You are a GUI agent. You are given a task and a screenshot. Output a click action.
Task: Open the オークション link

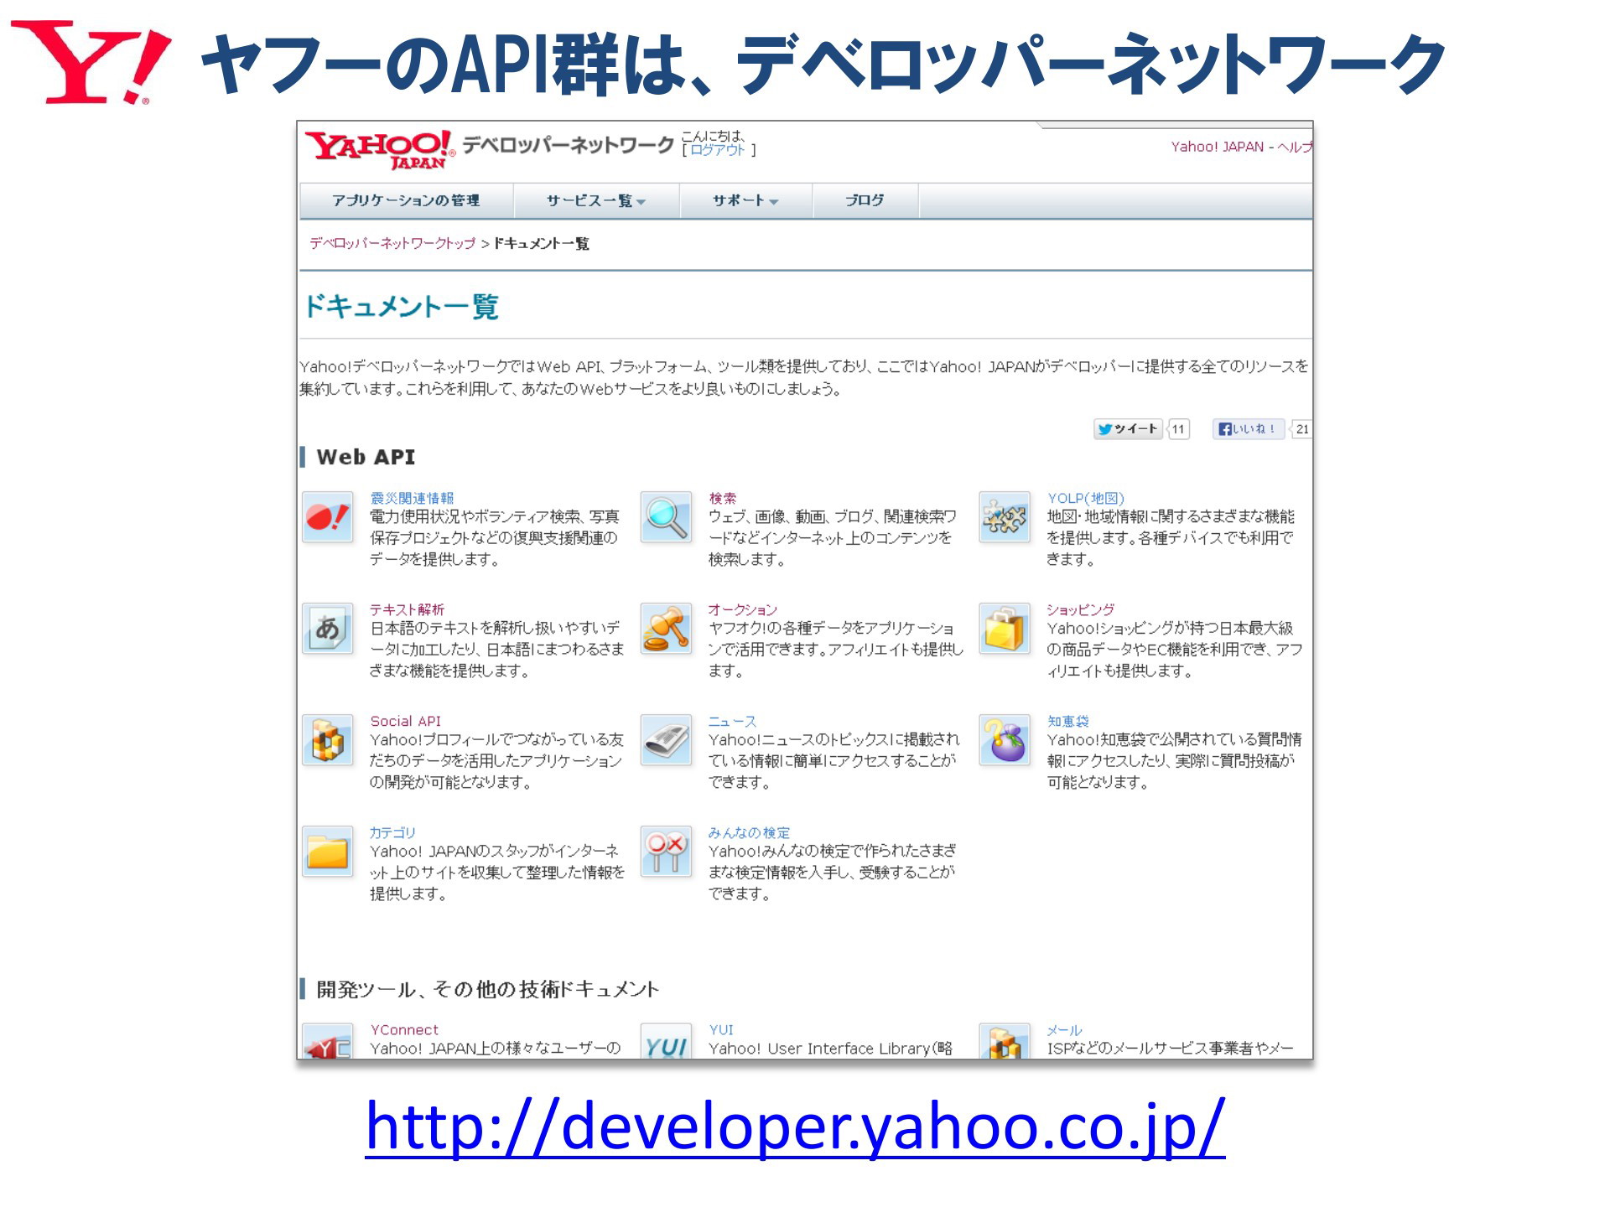tap(743, 609)
